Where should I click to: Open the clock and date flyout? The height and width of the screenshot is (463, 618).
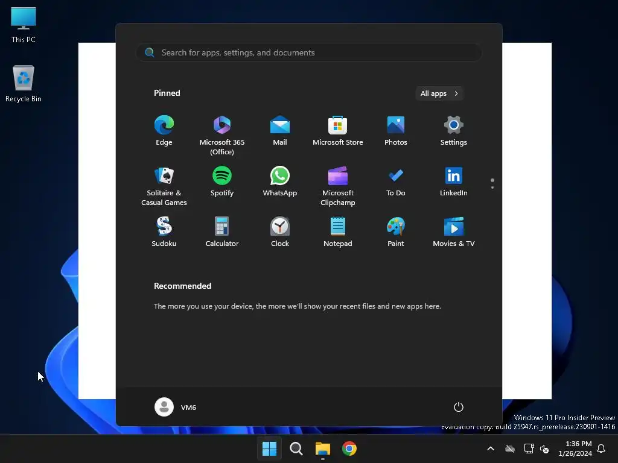click(575, 449)
